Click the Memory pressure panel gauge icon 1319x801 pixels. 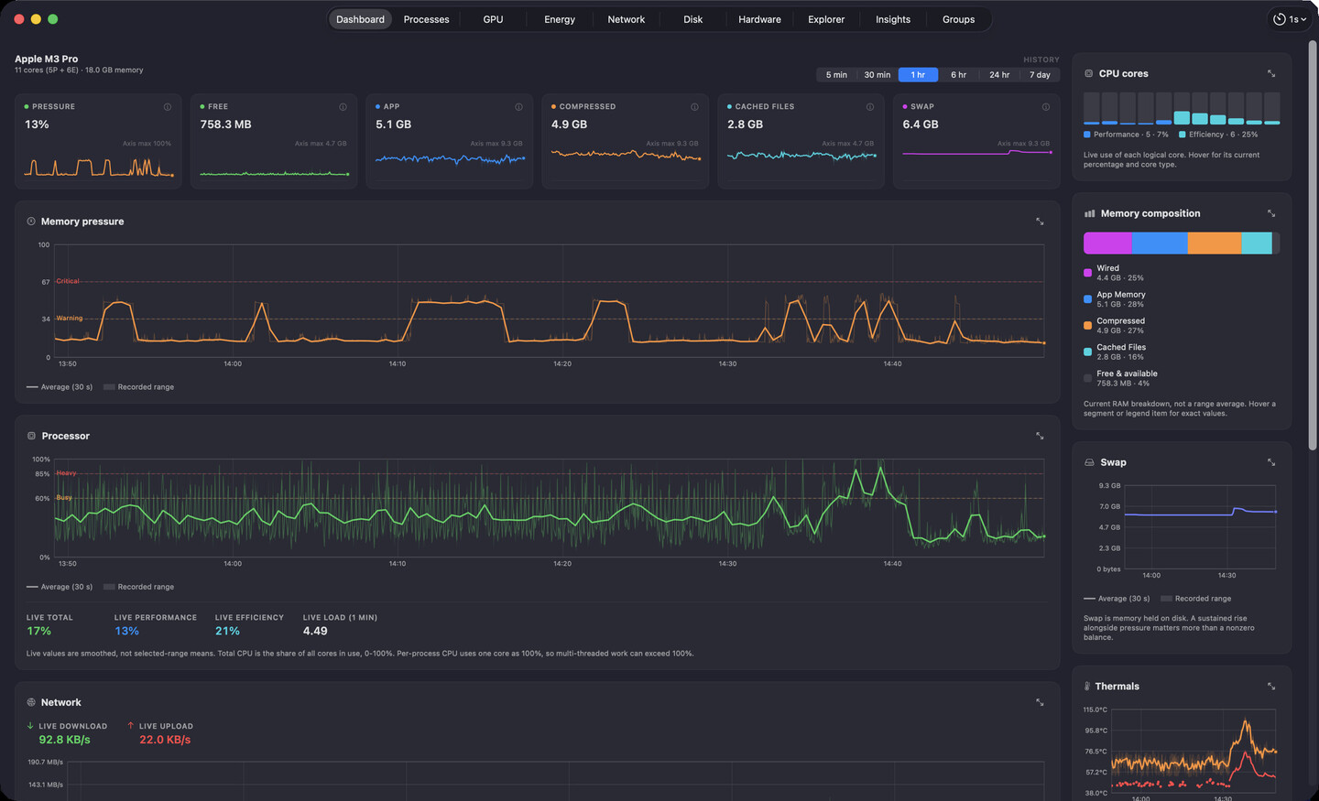click(x=31, y=222)
